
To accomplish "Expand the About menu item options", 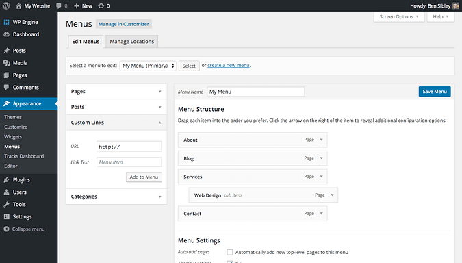I will pyautogui.click(x=322, y=140).
